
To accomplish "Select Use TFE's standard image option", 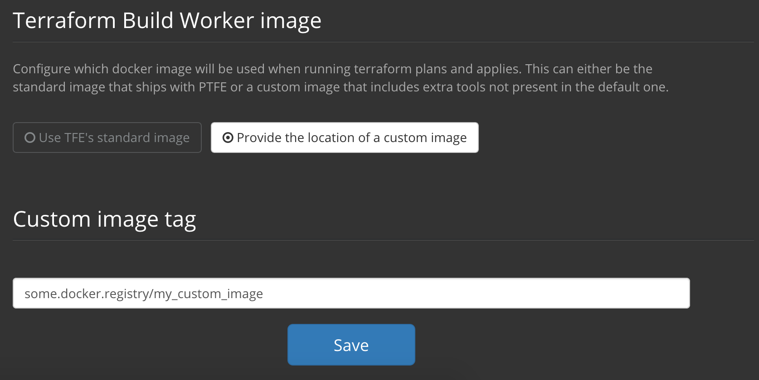I will 107,138.
